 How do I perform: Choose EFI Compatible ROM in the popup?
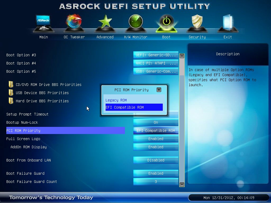click(134, 107)
